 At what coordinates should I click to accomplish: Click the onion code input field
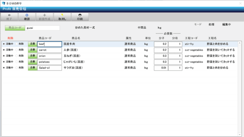tap(50, 56)
